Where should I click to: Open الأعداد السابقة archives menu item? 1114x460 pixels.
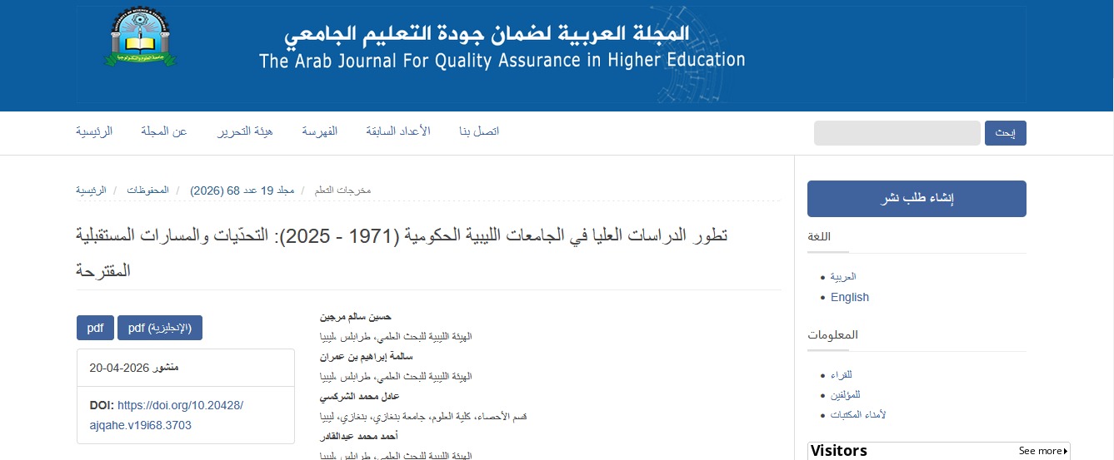pos(398,131)
